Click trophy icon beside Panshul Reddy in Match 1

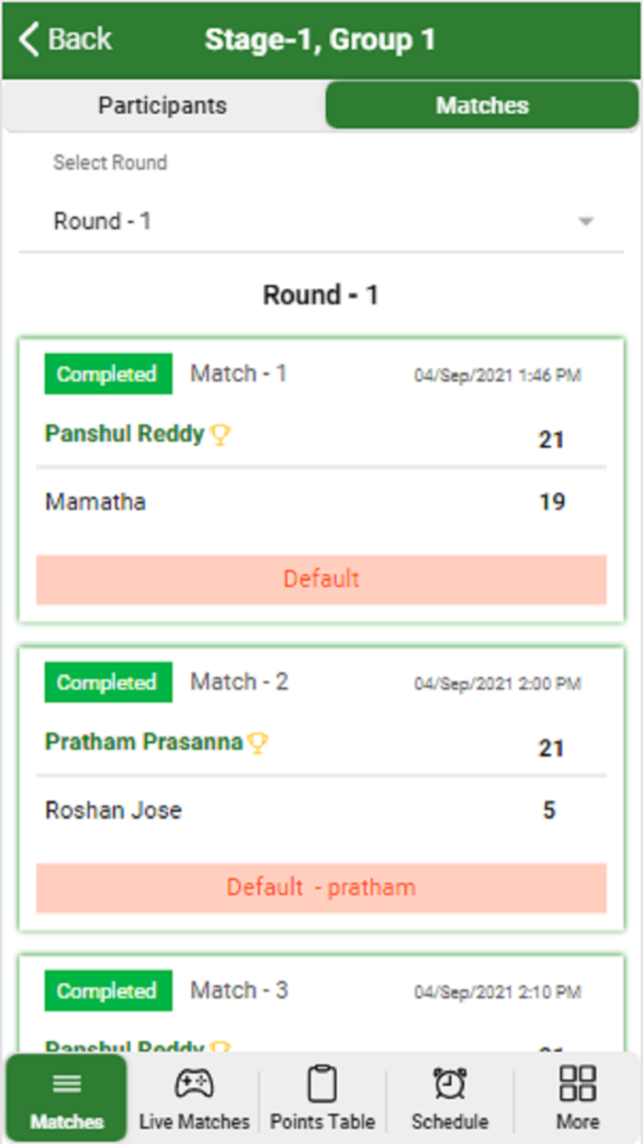click(x=220, y=435)
